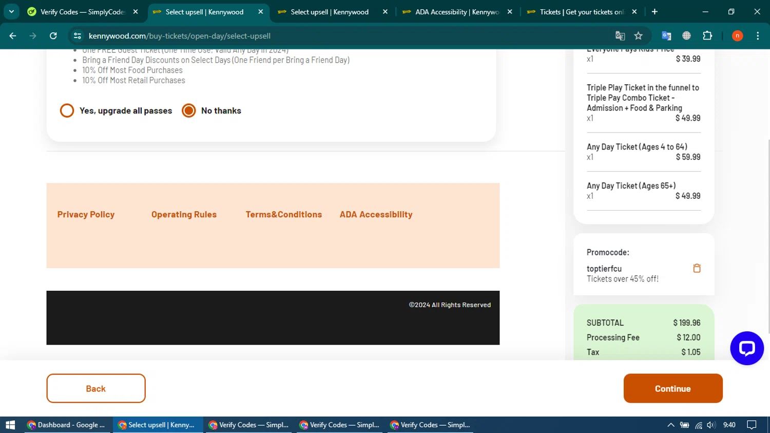Open the battery status tray icon

684,425
